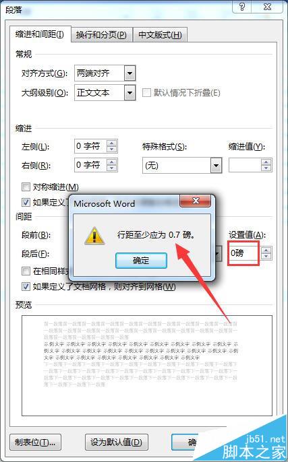The width and height of the screenshot is (288, 462).
Task: Click 设为默认值 set as default button
Action: coord(116,442)
